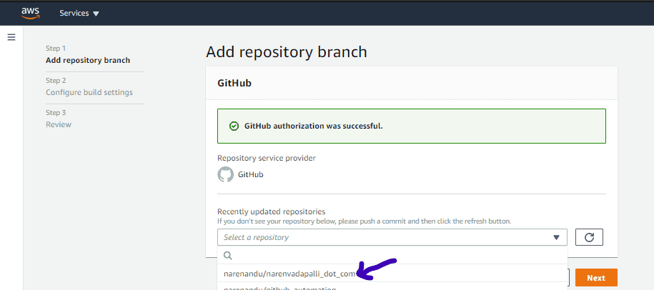Click the GitHub authorization success message

(314, 126)
